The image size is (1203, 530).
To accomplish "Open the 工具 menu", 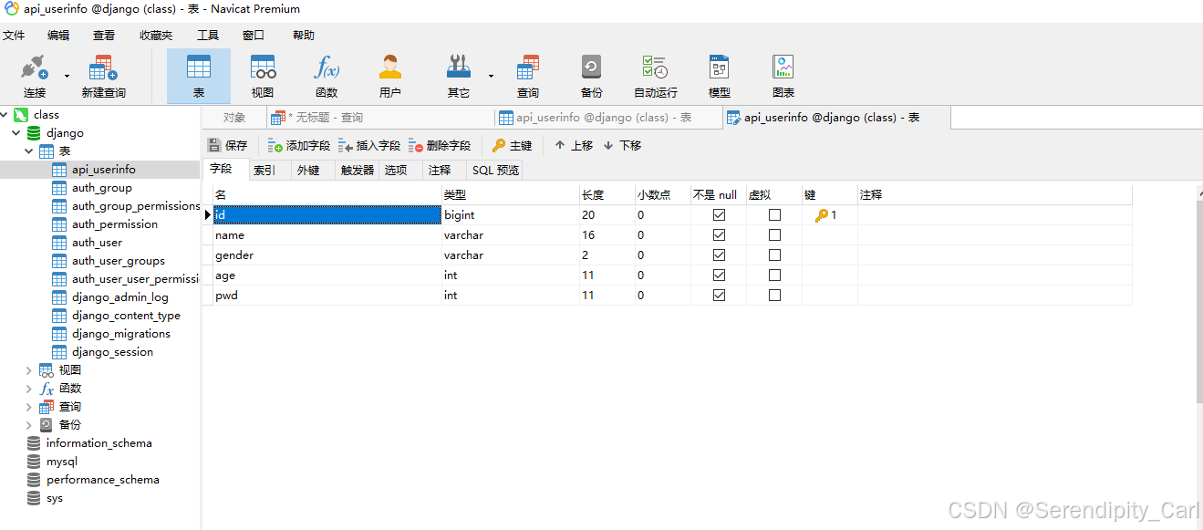I will pyautogui.click(x=208, y=36).
